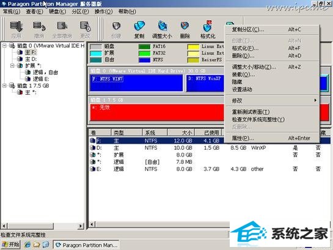Screen dimensions: 333x250
Task: Expand the 修改 submenu arrow
Action: pyautogui.click(x=315, y=100)
